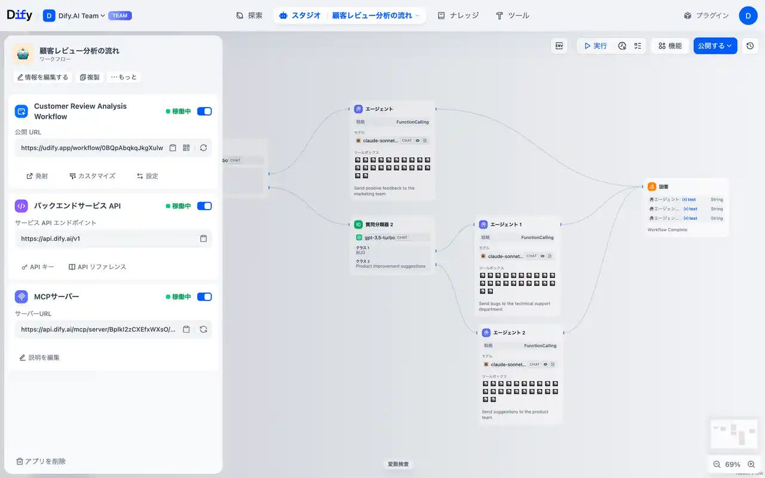The image size is (765, 478).
Task: Regenerate the MCP server URL
Action: (203, 329)
